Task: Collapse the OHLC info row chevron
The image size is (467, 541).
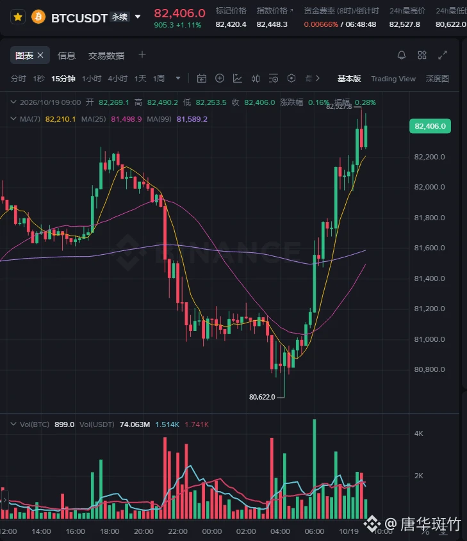Action: pyautogui.click(x=13, y=102)
